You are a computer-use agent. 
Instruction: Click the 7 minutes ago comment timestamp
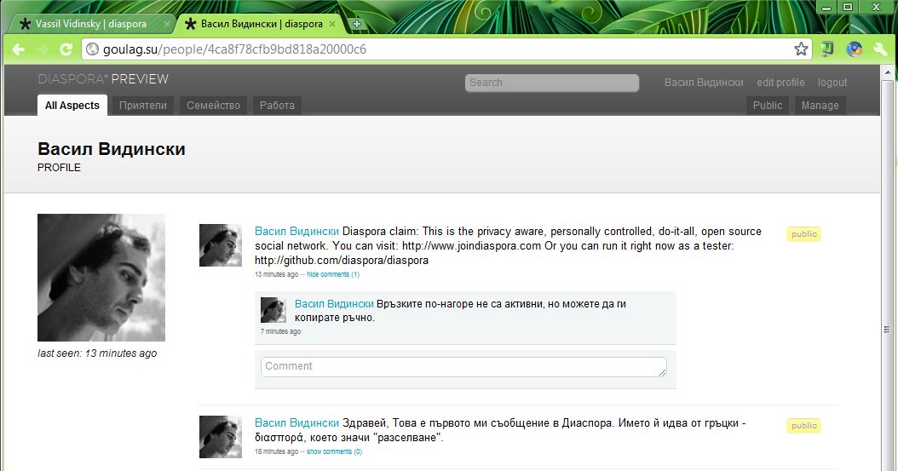(x=280, y=331)
